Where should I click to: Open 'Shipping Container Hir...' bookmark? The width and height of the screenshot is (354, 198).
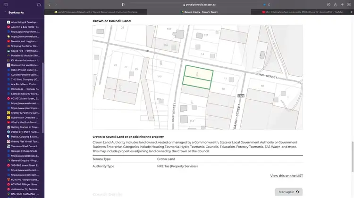point(25,46)
